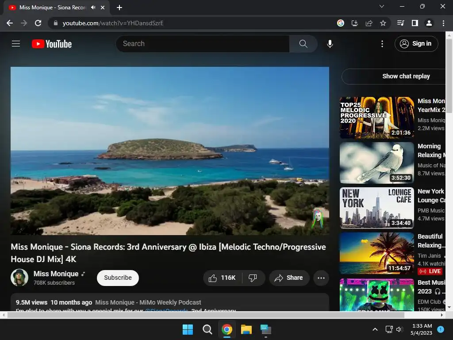This screenshot has height=340, width=453.
Task: Open Chrome media controls icon
Action: [x=400, y=23]
